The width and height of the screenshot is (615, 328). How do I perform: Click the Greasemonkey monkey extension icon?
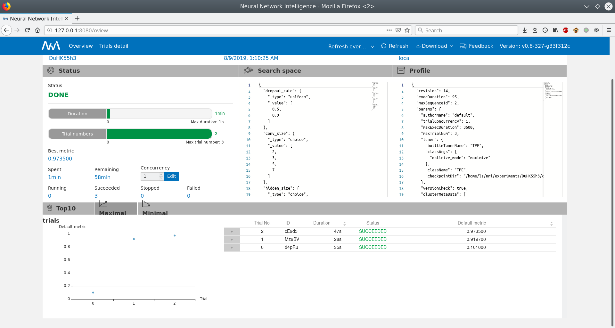[576, 30]
